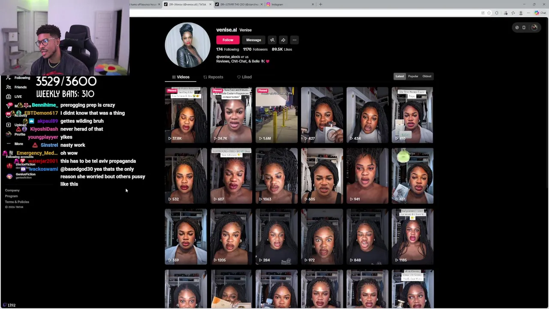The image size is (549, 309).
Task: Close the Instagram browser tab
Action: 313,4
